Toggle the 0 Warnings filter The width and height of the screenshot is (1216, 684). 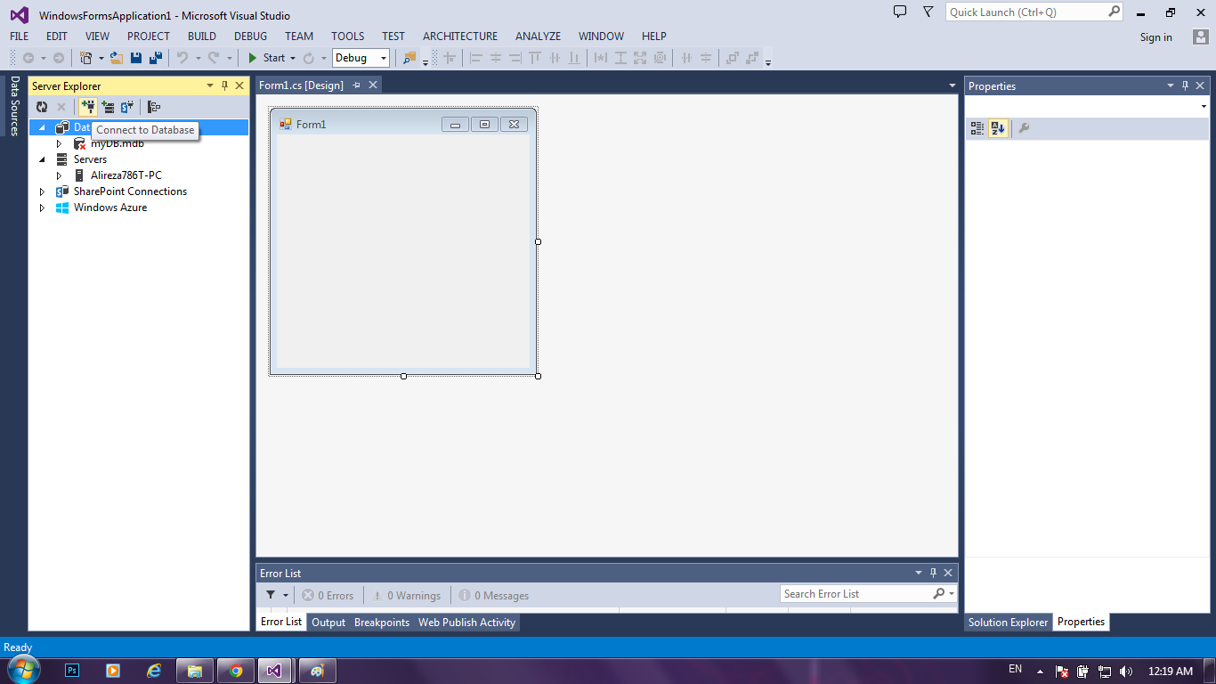(x=406, y=596)
